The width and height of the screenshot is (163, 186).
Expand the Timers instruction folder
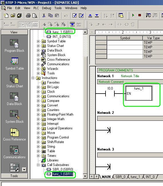(38, 156)
